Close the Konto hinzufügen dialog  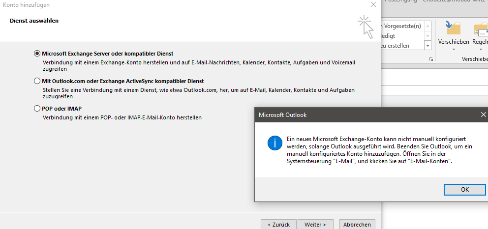373,4
